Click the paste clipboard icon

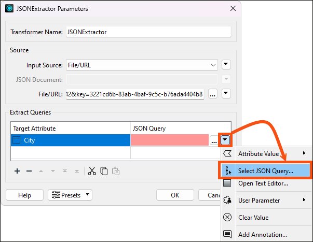pos(116,171)
